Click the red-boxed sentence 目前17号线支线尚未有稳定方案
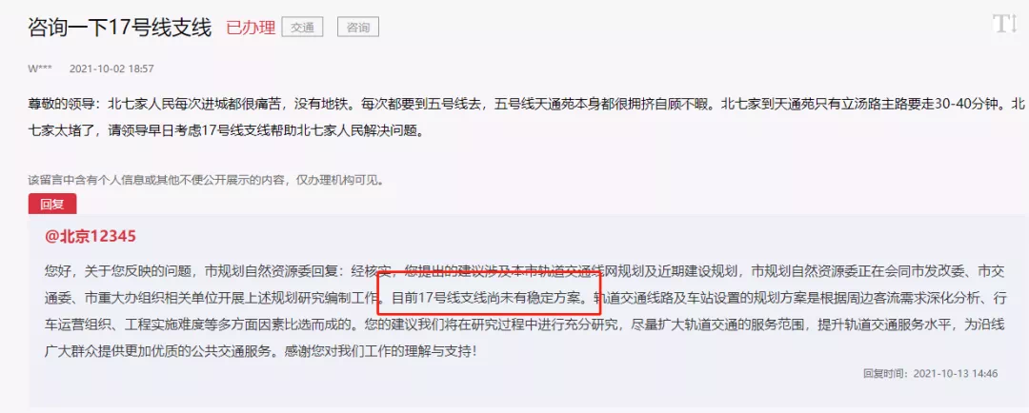Viewport: 1029px width, 413px height. 486,297
